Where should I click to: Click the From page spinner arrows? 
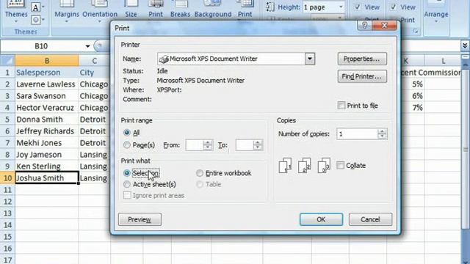coord(207,145)
